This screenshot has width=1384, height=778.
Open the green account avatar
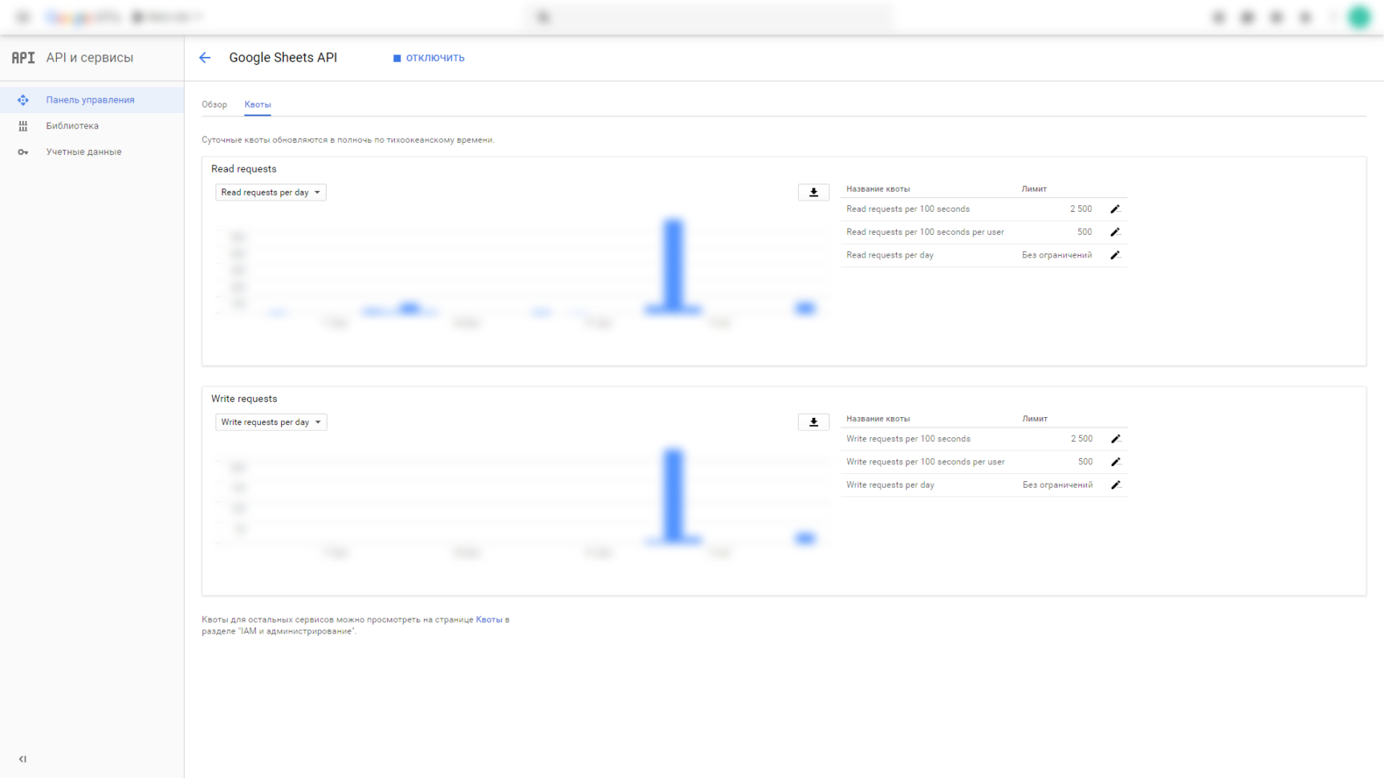[x=1359, y=17]
